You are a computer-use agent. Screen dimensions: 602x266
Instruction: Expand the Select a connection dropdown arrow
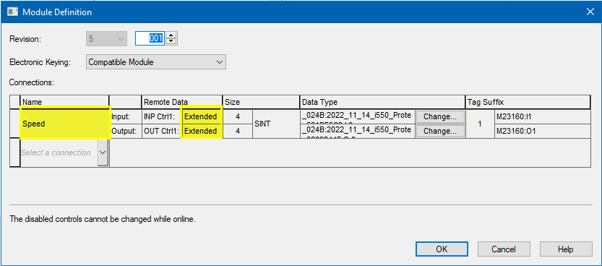[x=103, y=153]
